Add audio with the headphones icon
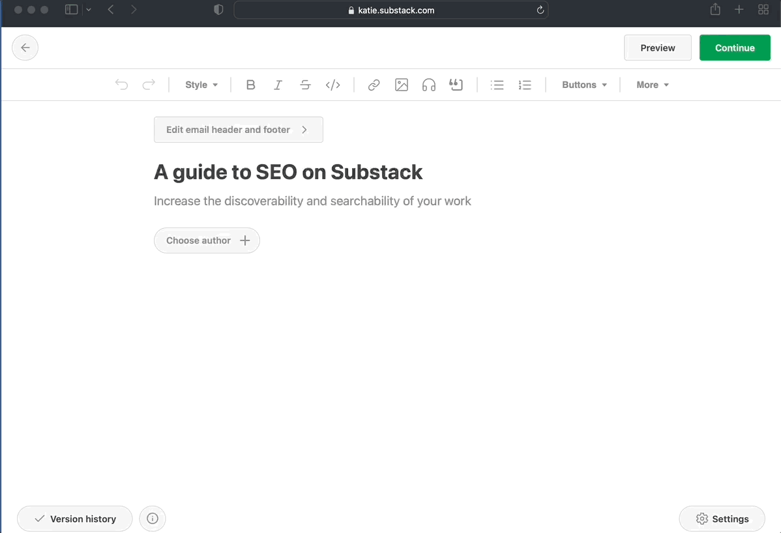The width and height of the screenshot is (781, 533). tap(429, 85)
